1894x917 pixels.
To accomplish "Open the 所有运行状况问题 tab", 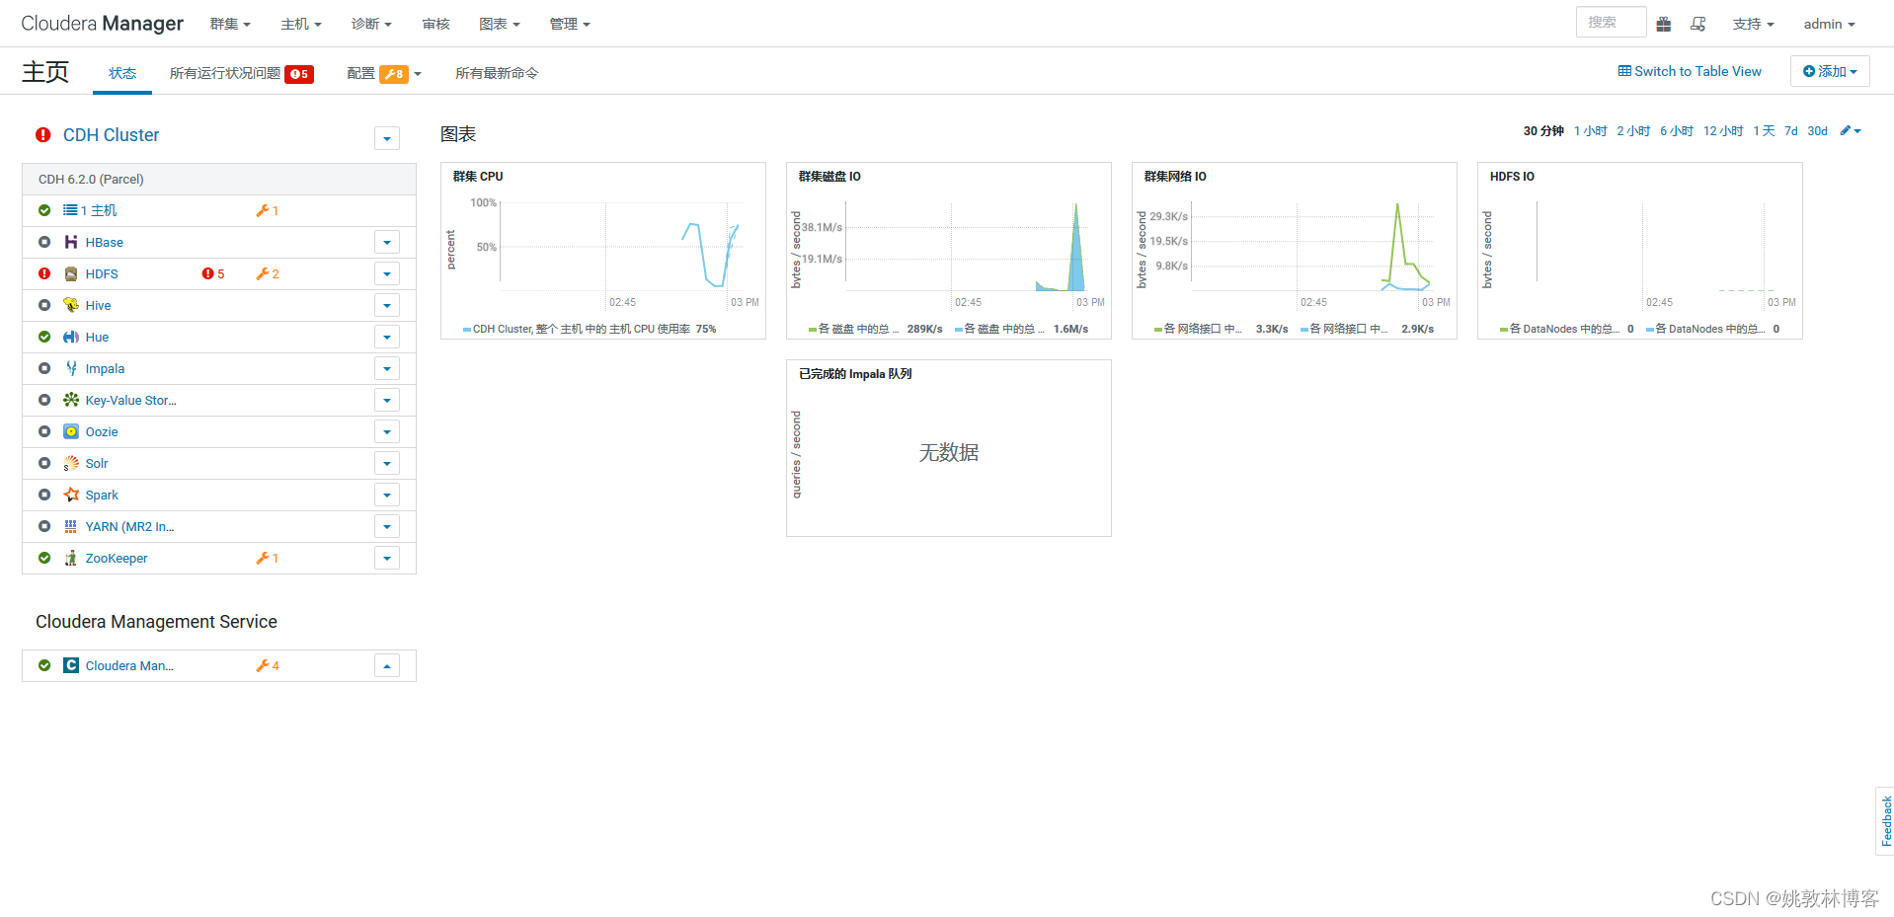I will [x=242, y=73].
